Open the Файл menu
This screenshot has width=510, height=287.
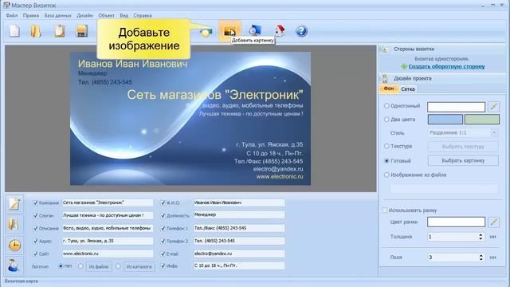coord(12,15)
